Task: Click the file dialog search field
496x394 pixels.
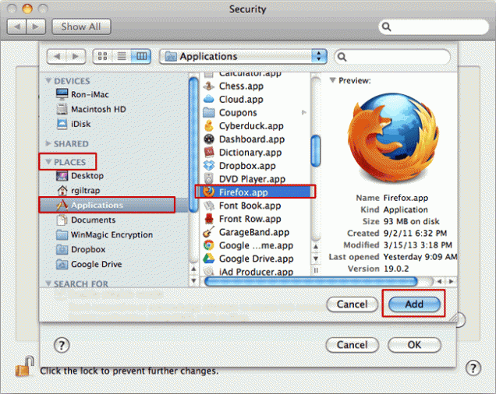Action: pos(392,57)
